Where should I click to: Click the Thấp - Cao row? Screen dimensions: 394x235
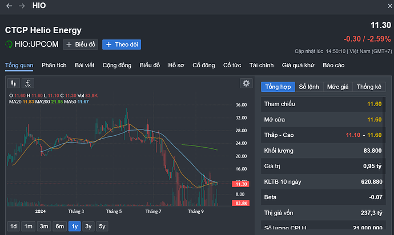(323, 135)
